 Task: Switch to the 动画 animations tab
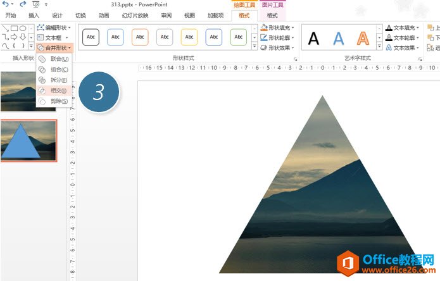point(104,15)
